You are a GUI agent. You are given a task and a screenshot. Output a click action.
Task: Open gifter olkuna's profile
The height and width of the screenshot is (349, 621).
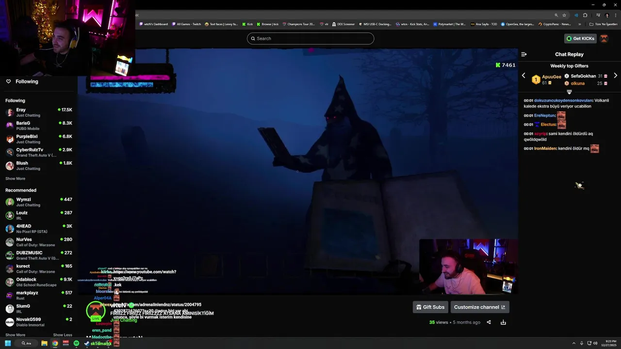[x=577, y=83]
